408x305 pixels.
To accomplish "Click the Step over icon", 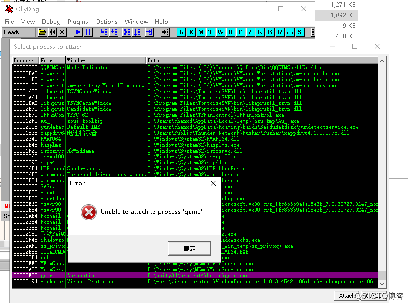I will click(x=114, y=32).
